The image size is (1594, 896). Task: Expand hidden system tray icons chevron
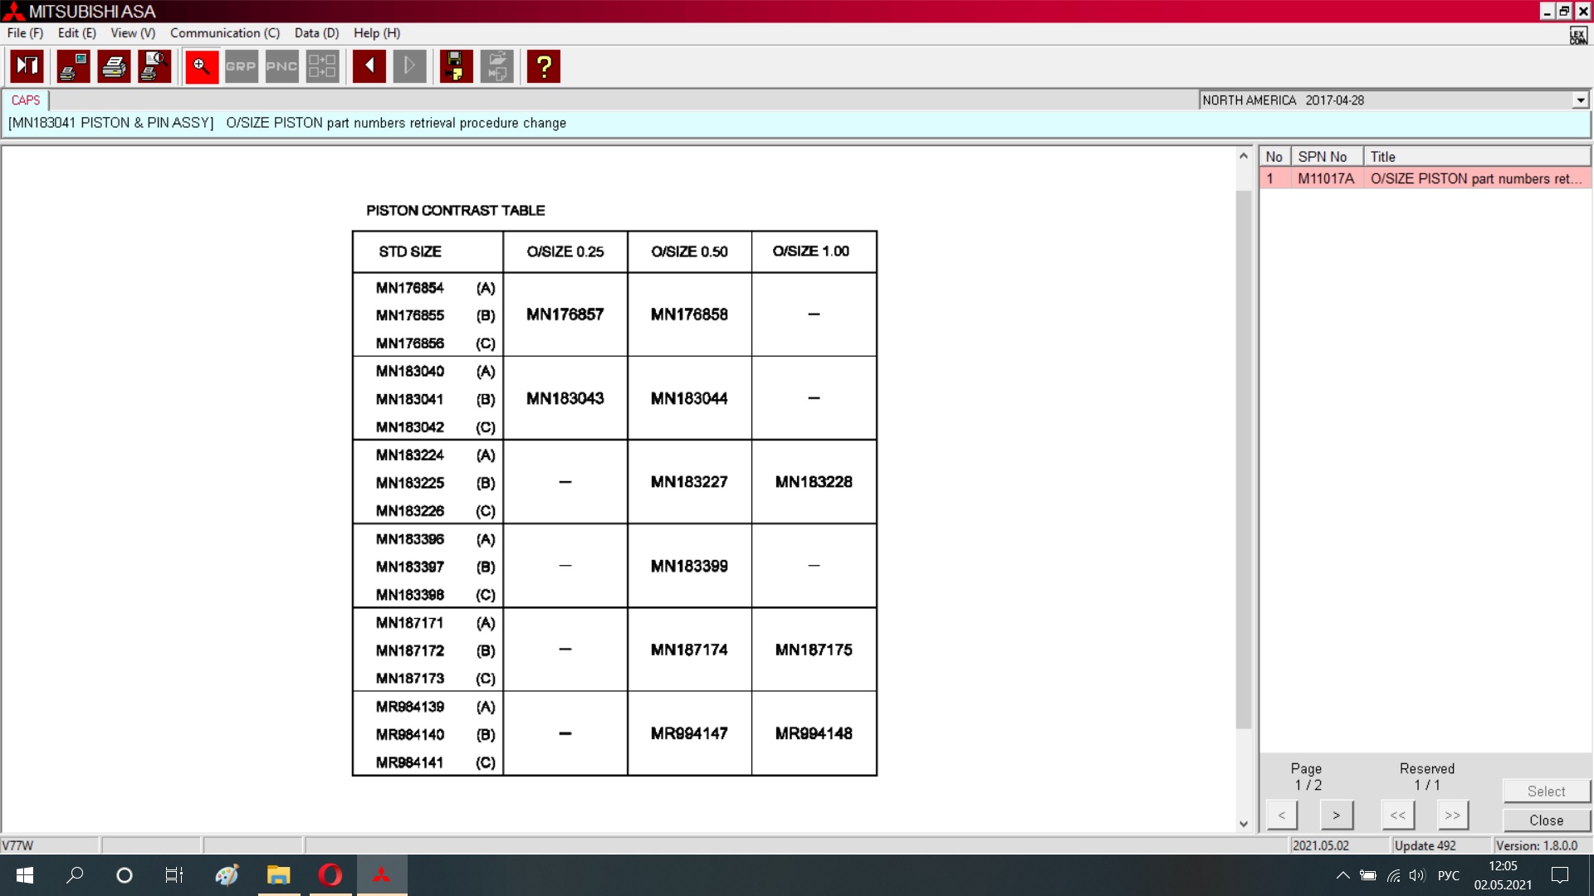tap(1342, 875)
